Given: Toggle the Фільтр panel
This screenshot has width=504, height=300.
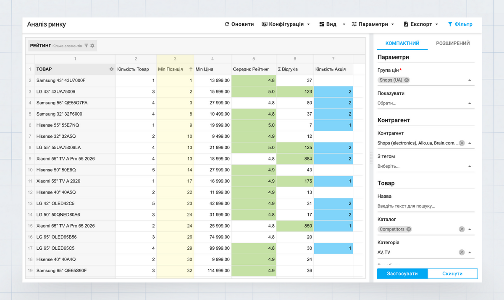Looking at the screenshot, I should coord(460,24).
